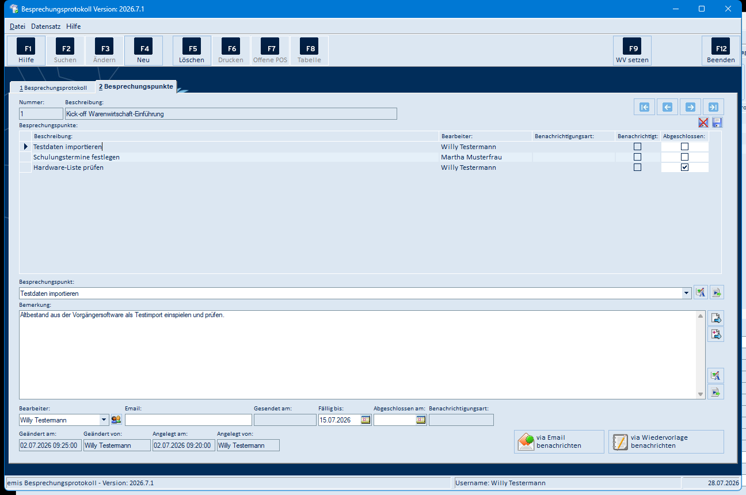Discard changes using the crossed-out floppy icon
746x495 pixels.
click(x=703, y=123)
